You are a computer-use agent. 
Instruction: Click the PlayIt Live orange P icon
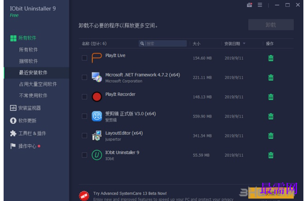point(97,57)
